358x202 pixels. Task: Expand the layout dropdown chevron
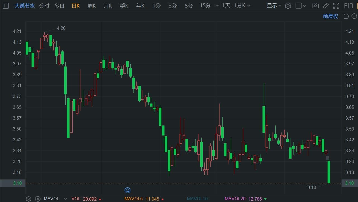pyautogui.click(x=305, y=6)
